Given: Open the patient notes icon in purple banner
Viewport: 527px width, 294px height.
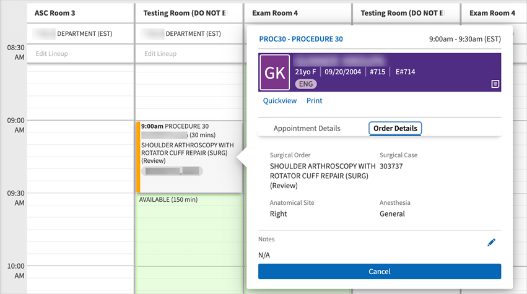Looking at the screenshot, I should click(x=495, y=84).
